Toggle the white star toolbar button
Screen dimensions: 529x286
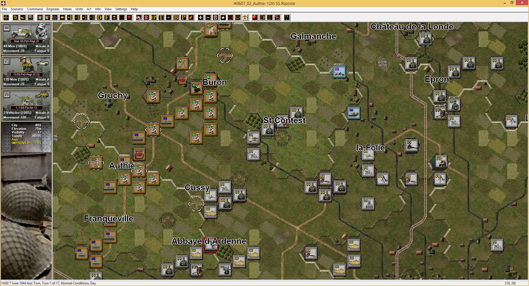pyautogui.click(x=223, y=18)
